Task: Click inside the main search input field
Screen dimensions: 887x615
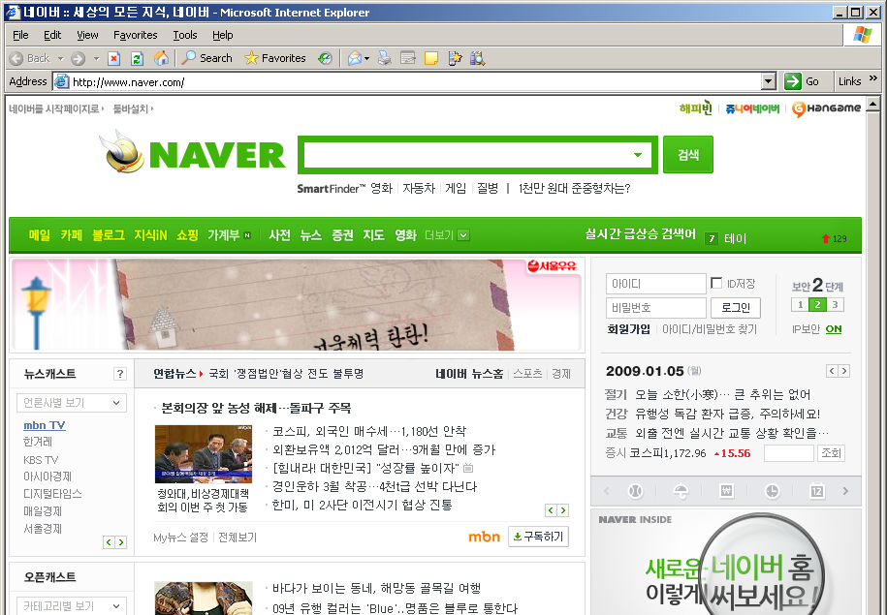Action: [465, 153]
